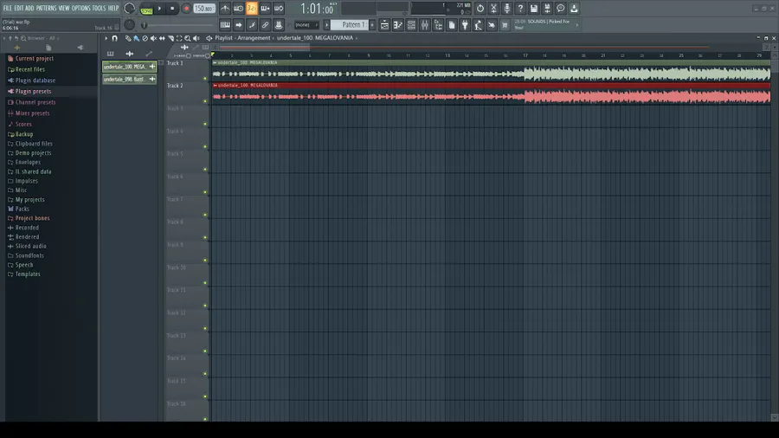Click the play button in transport
Image resolution: width=779 pixels, height=438 pixels.
[159, 9]
